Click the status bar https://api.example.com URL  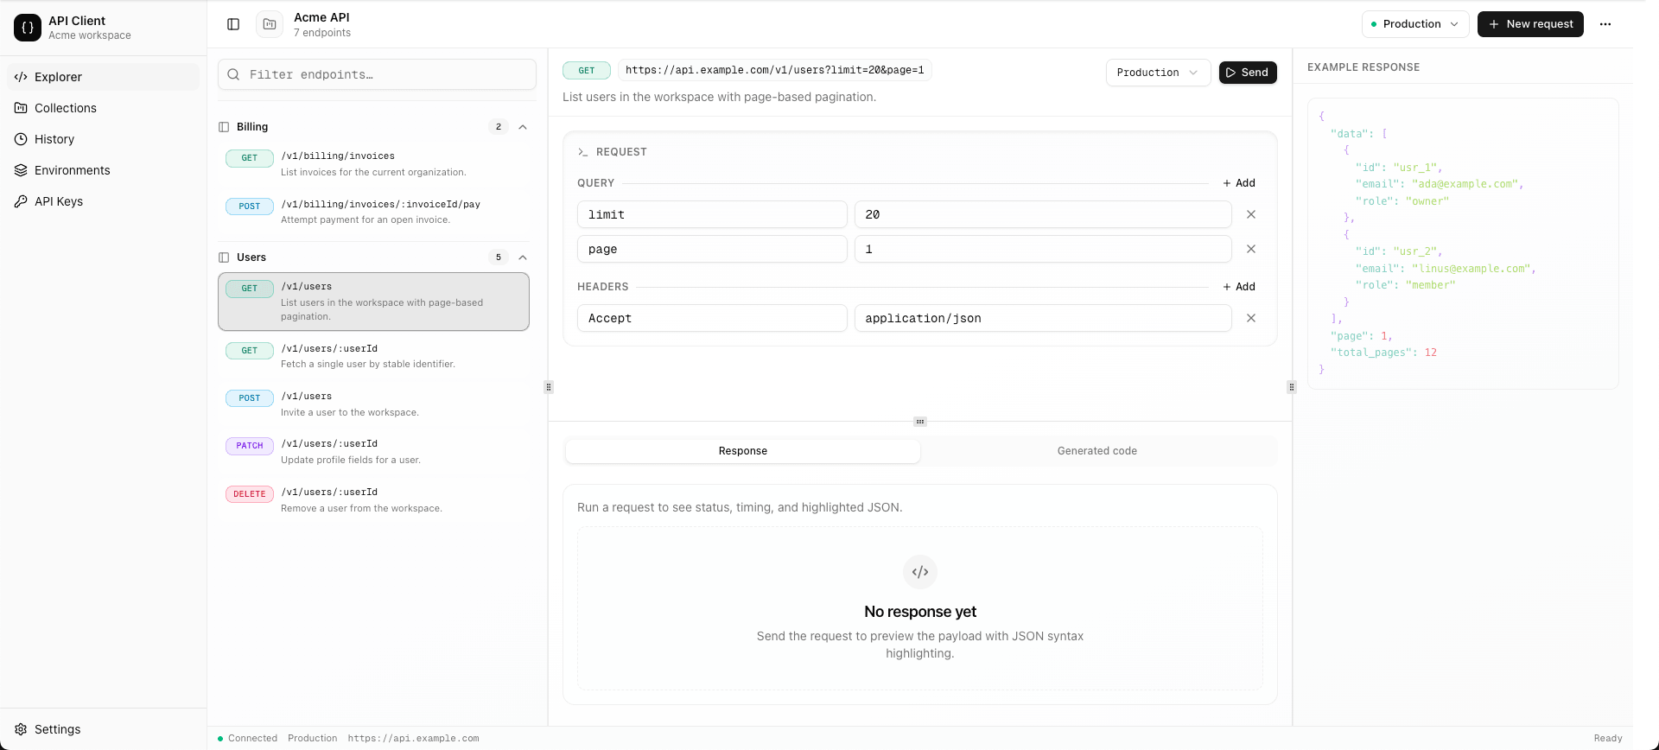(x=413, y=739)
